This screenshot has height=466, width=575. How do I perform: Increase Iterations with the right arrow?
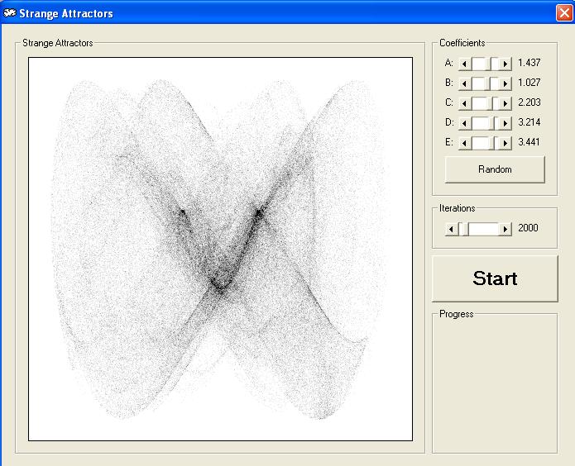506,229
